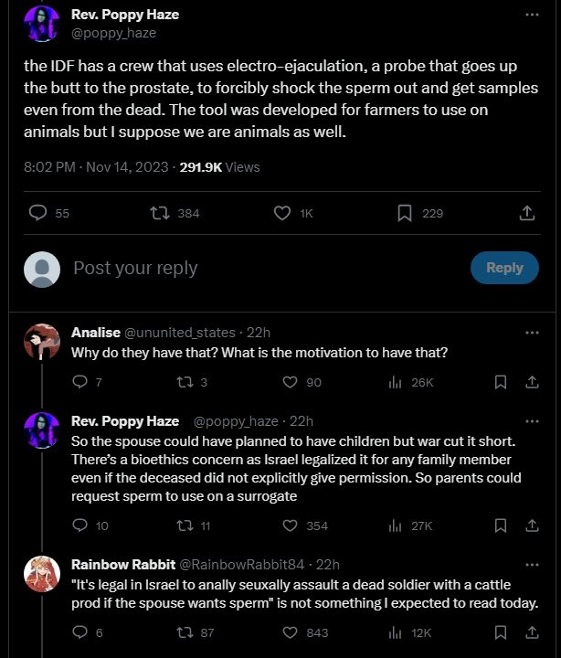Screen dimensions: 561x658
Task: Reply to main post via comment icon
Action: point(37,213)
